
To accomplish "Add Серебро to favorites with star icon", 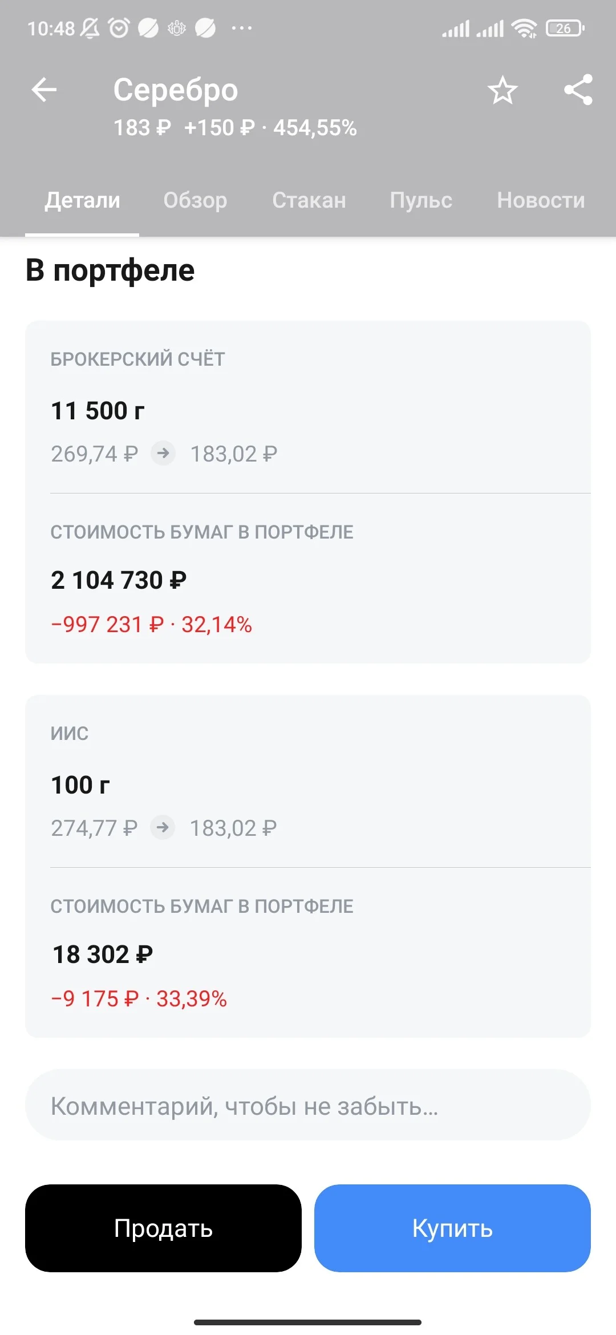I will coord(502,90).
